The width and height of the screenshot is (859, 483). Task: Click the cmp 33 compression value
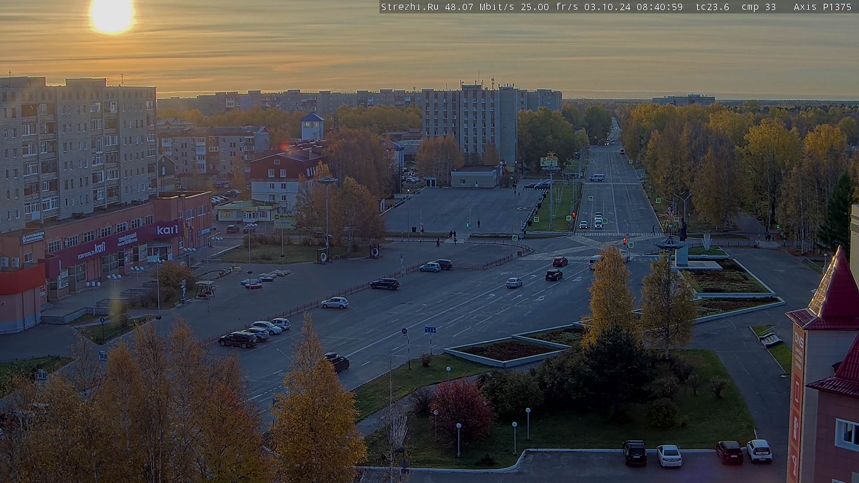click(x=759, y=7)
